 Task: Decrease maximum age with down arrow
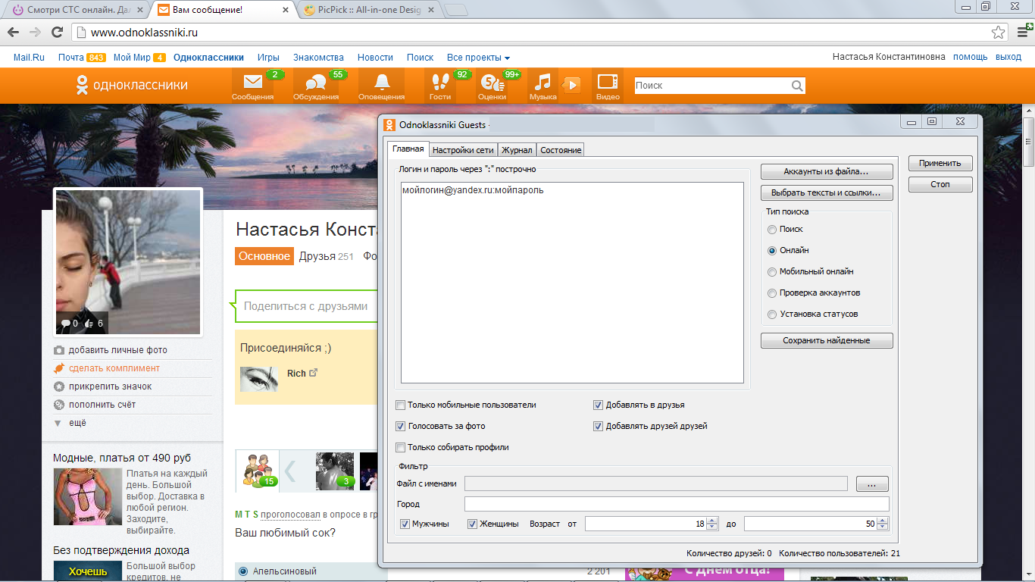click(883, 527)
